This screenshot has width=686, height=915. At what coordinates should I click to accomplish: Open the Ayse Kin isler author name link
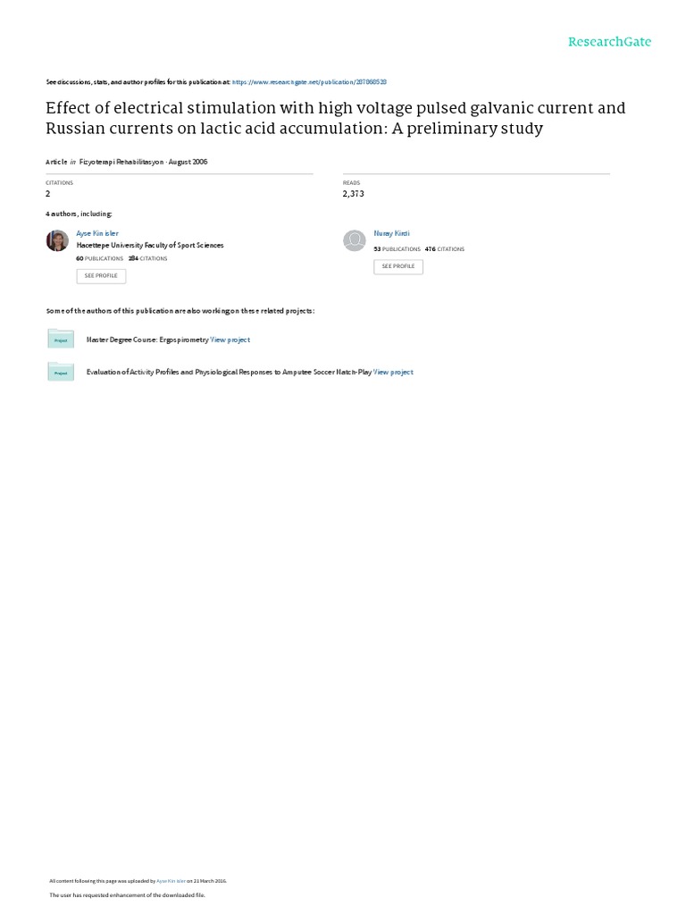click(x=97, y=233)
